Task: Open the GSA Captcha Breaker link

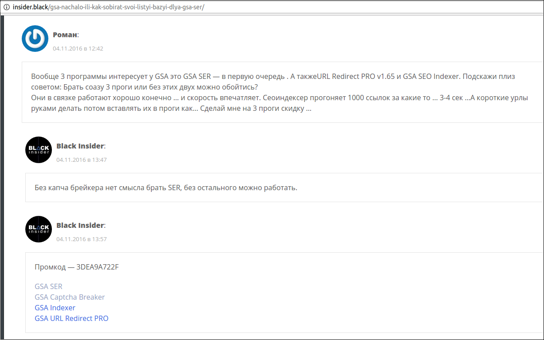Action: 70,297
